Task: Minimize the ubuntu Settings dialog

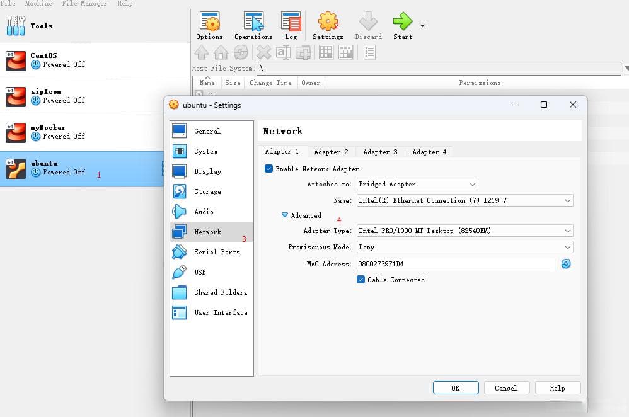Action: pyautogui.click(x=516, y=105)
